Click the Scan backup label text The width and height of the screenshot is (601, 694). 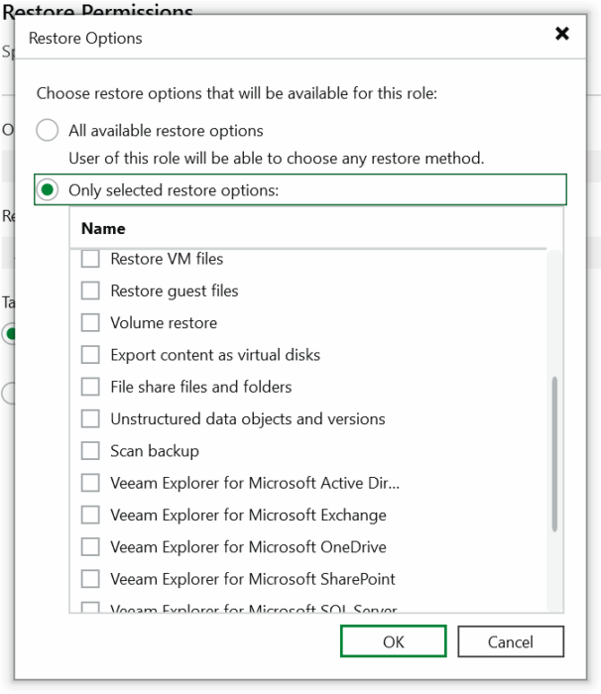155,450
